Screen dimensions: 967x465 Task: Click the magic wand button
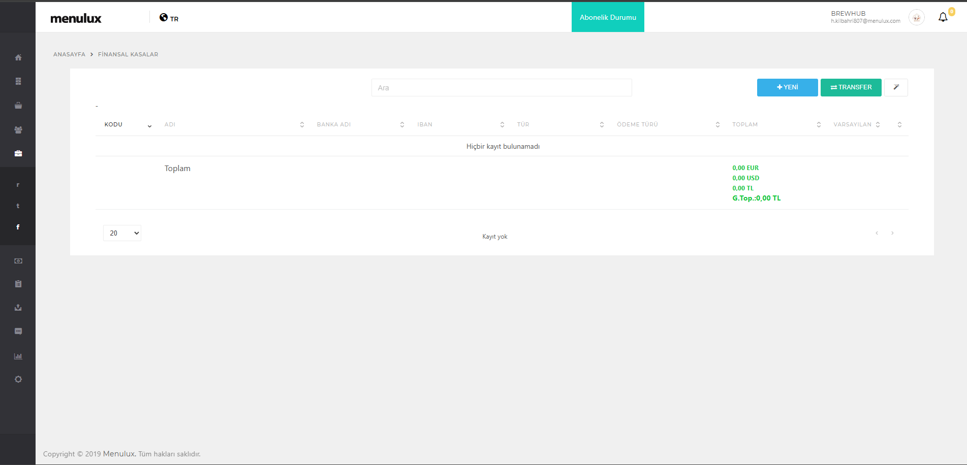click(896, 87)
